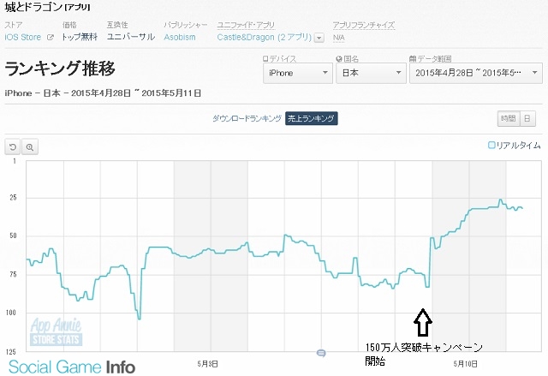This screenshot has width=548, height=376.
Task: Click external link icon beside iOS Store
Action: (51, 38)
